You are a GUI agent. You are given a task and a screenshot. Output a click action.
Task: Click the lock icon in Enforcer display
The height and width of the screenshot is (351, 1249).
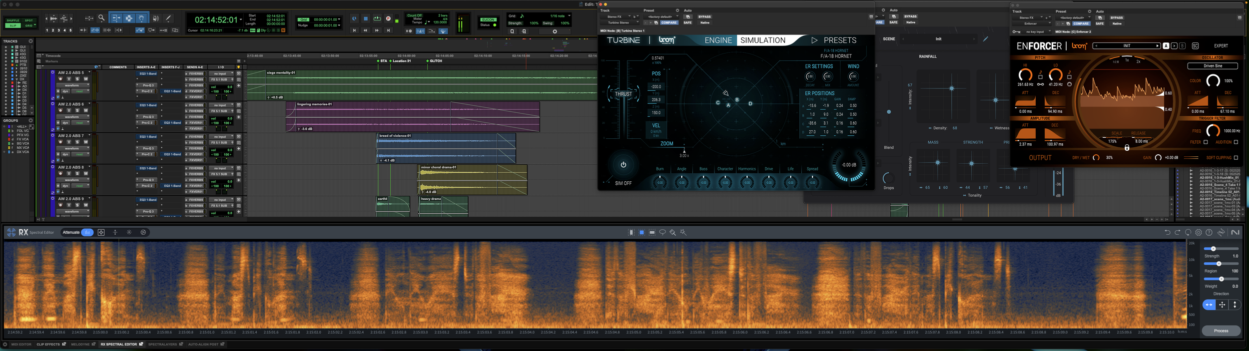point(1127,148)
